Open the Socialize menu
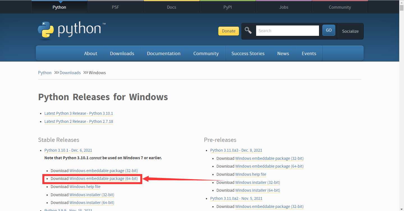The image size is (404, 211). (350, 31)
